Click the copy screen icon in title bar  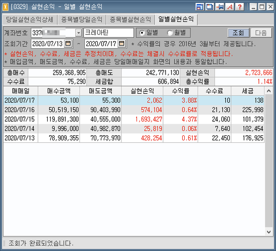click(210, 7)
